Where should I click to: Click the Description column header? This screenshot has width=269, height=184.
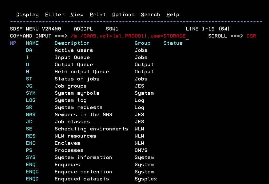tap(72, 43)
